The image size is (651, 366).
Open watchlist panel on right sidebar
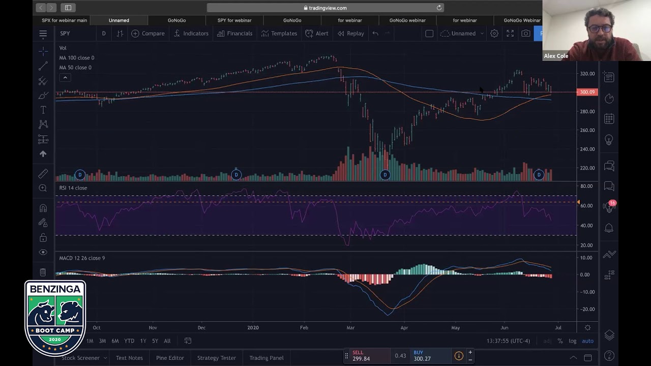[x=609, y=77]
